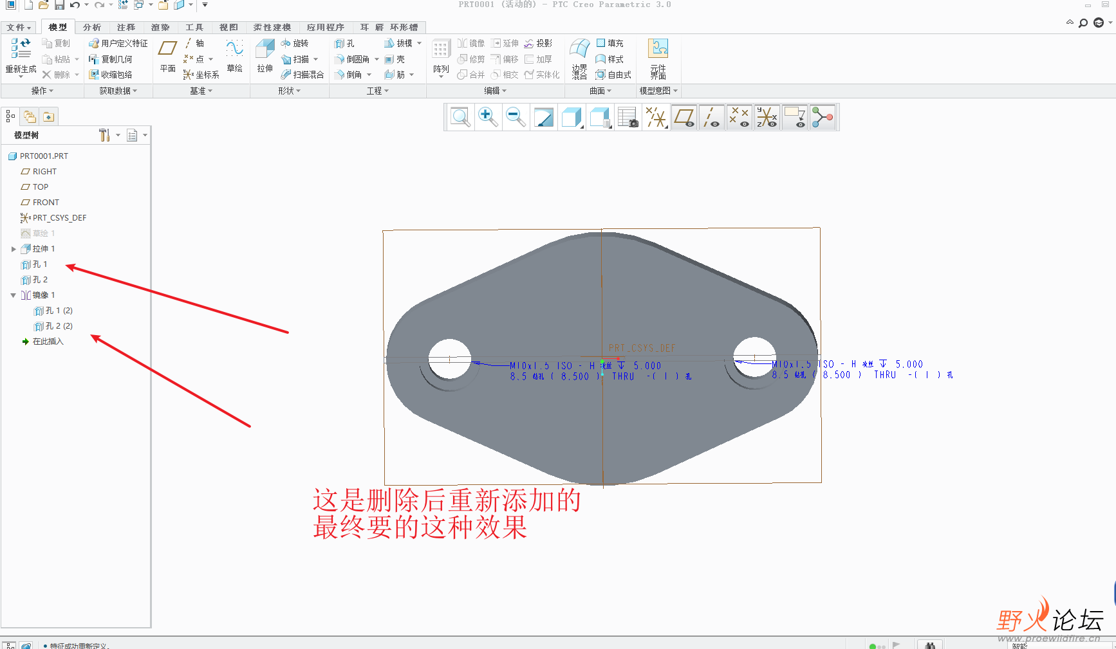Select the 镜像 (Mirror) tool
This screenshot has height=649, width=1116.
(471, 42)
